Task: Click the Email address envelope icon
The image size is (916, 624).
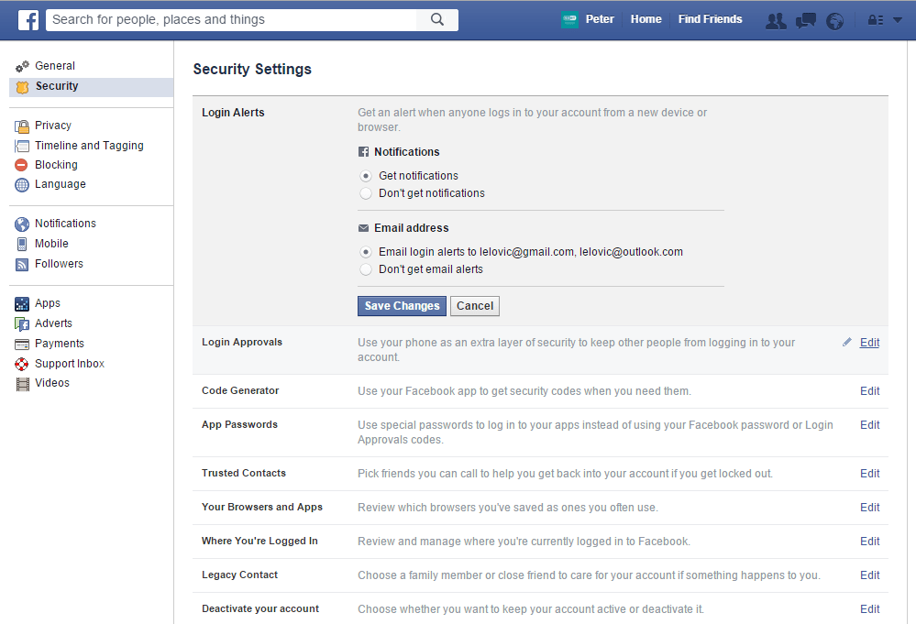Action: coord(363,227)
